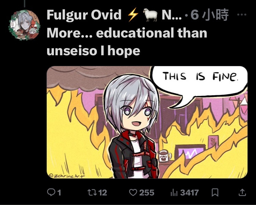Click the sheep emoji in the name

[x=151, y=15]
